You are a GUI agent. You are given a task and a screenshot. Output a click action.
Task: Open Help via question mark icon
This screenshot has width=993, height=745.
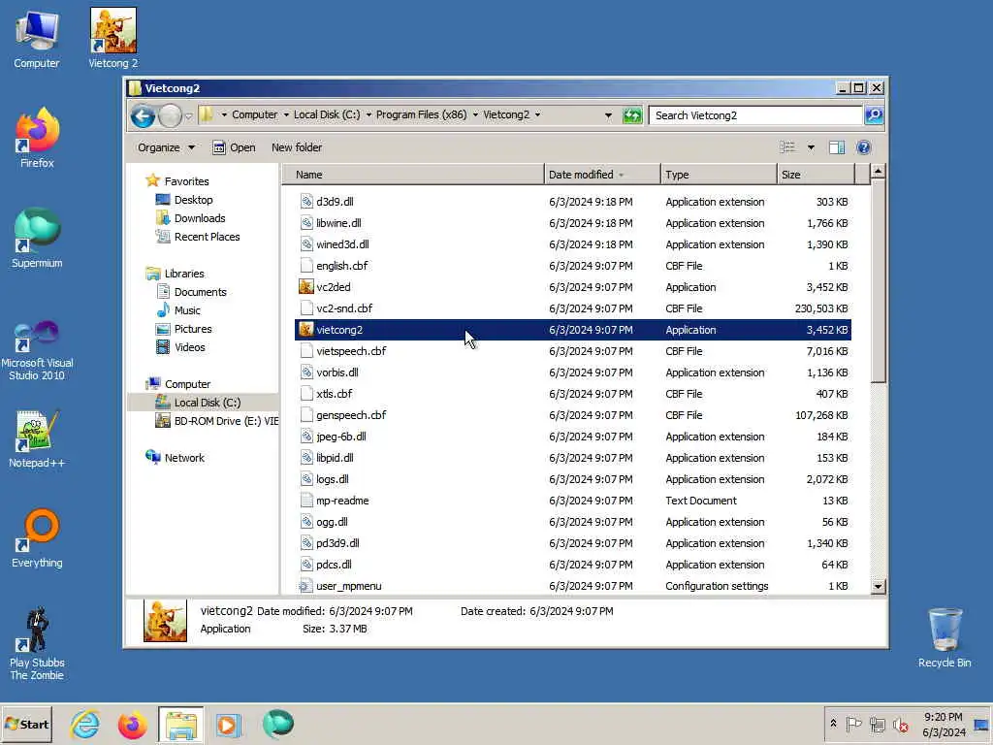[x=863, y=147]
